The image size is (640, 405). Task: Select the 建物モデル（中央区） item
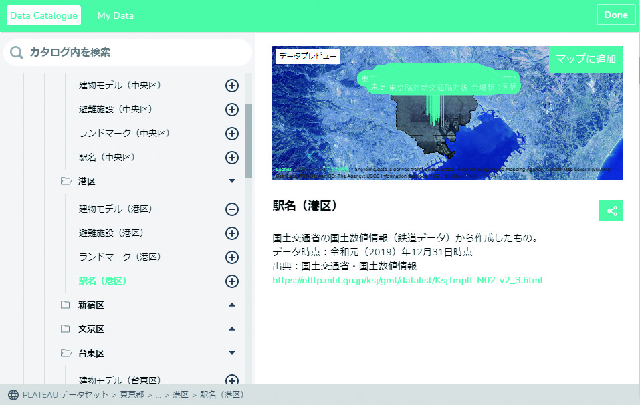point(120,86)
